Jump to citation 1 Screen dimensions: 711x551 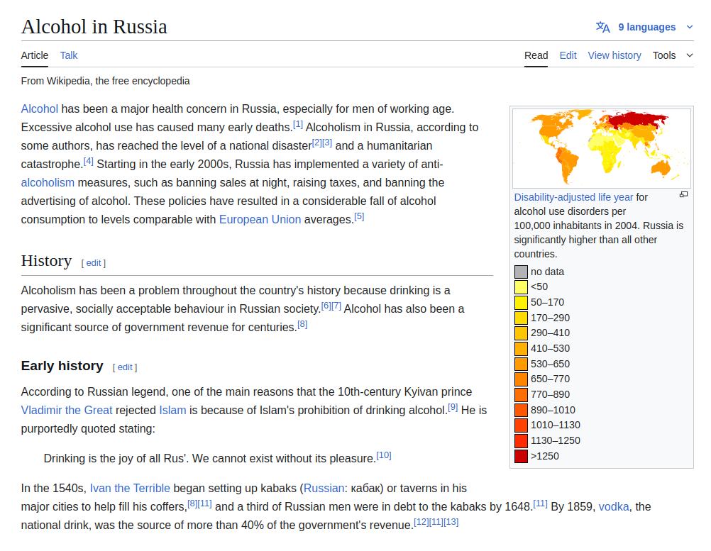[298, 124]
